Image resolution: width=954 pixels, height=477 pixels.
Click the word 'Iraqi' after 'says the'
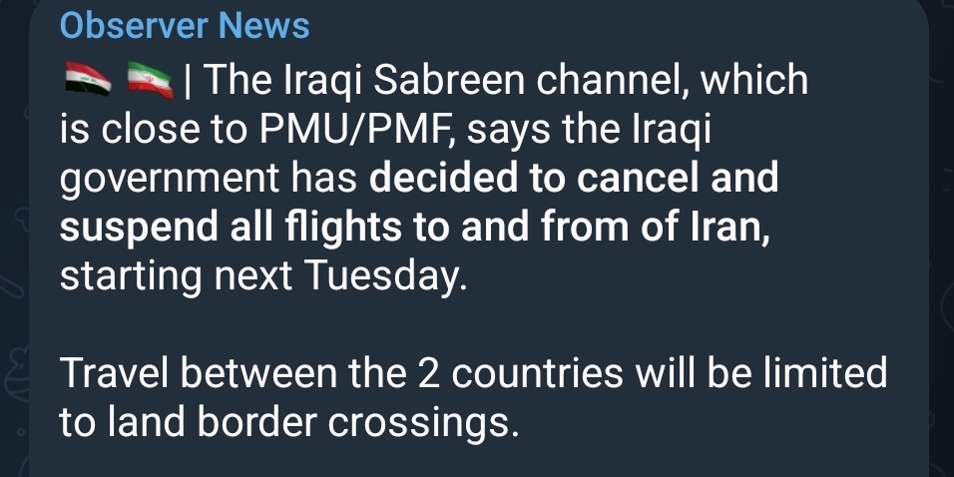point(671,131)
